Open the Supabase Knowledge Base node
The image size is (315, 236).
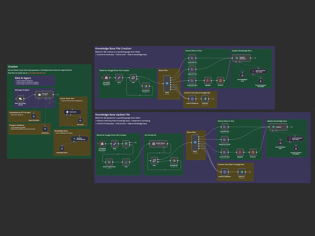pyautogui.click(x=79, y=139)
